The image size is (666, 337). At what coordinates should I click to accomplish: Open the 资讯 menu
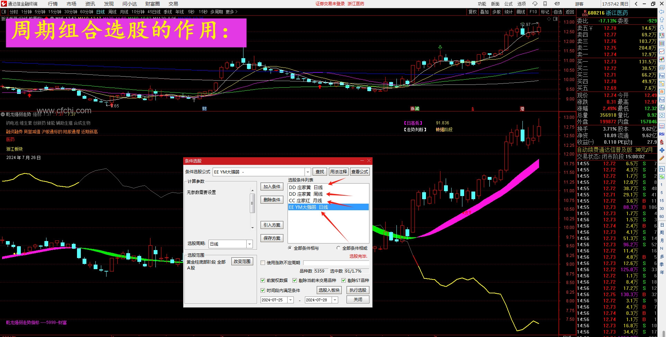pos(90,4)
